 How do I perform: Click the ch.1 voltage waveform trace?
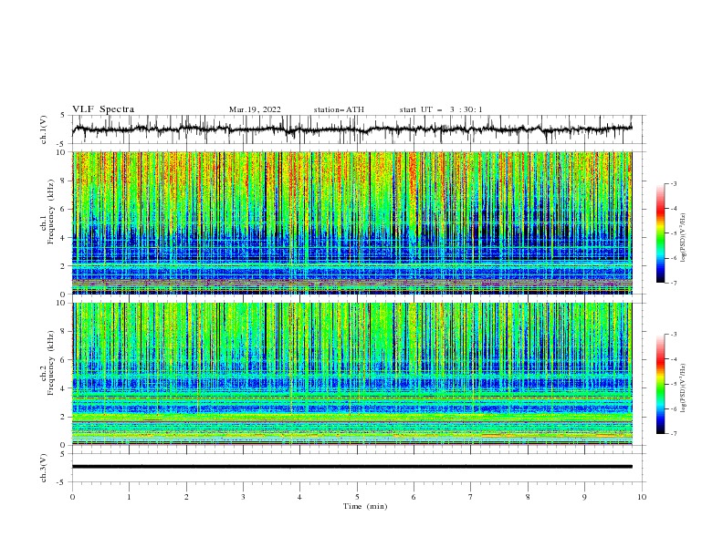[x=351, y=129]
